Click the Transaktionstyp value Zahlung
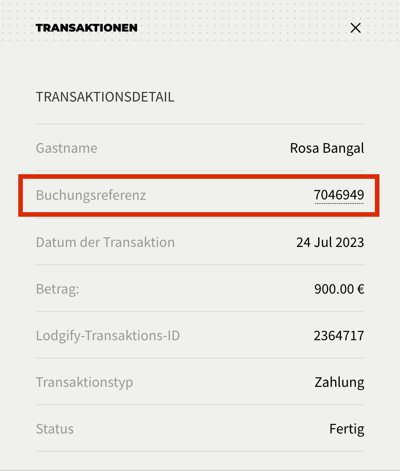This screenshot has height=471, width=400. pyautogui.click(x=339, y=382)
